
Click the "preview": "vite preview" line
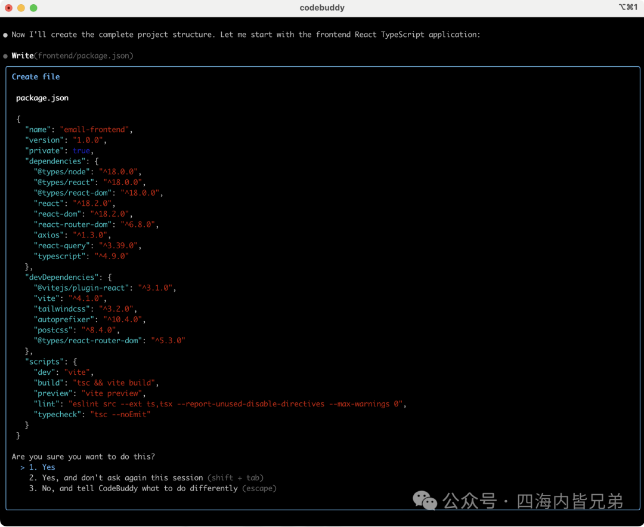point(89,394)
